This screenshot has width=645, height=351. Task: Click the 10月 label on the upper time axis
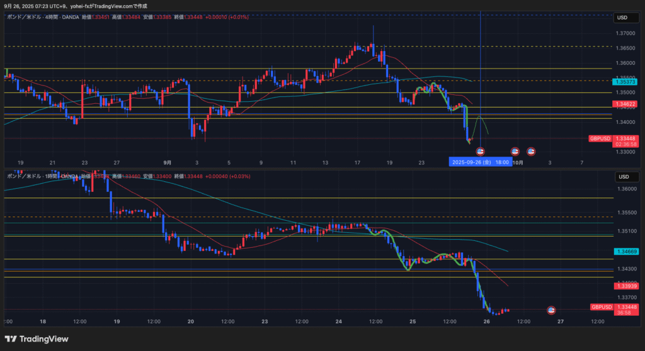tap(517, 162)
